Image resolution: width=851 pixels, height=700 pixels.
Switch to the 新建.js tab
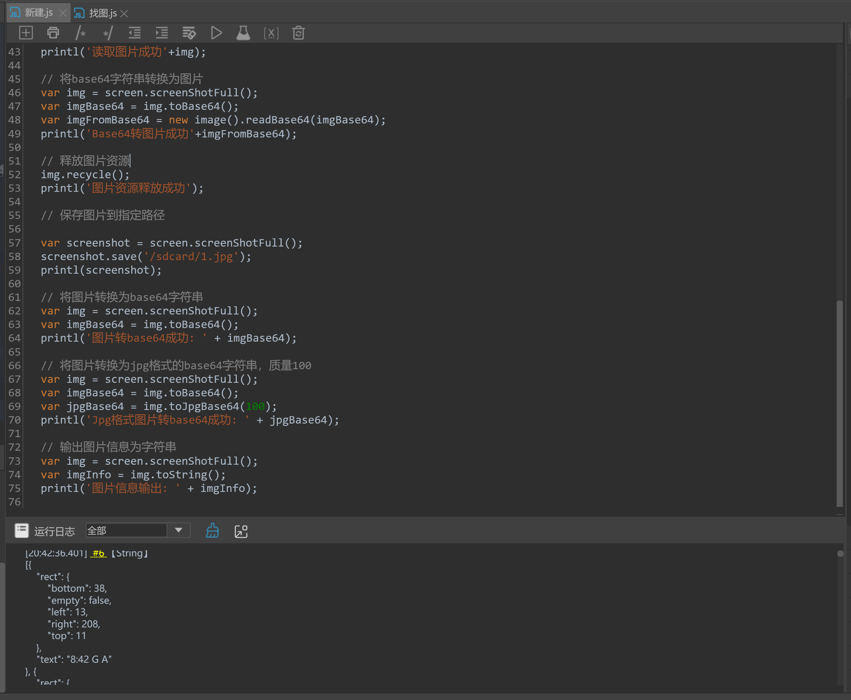coord(39,13)
